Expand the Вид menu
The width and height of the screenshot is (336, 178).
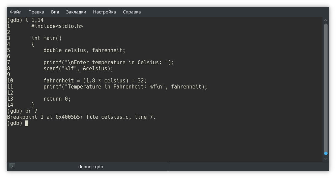[x=55, y=12]
